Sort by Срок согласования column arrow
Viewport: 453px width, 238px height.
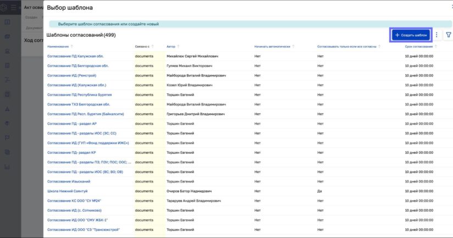435,47
